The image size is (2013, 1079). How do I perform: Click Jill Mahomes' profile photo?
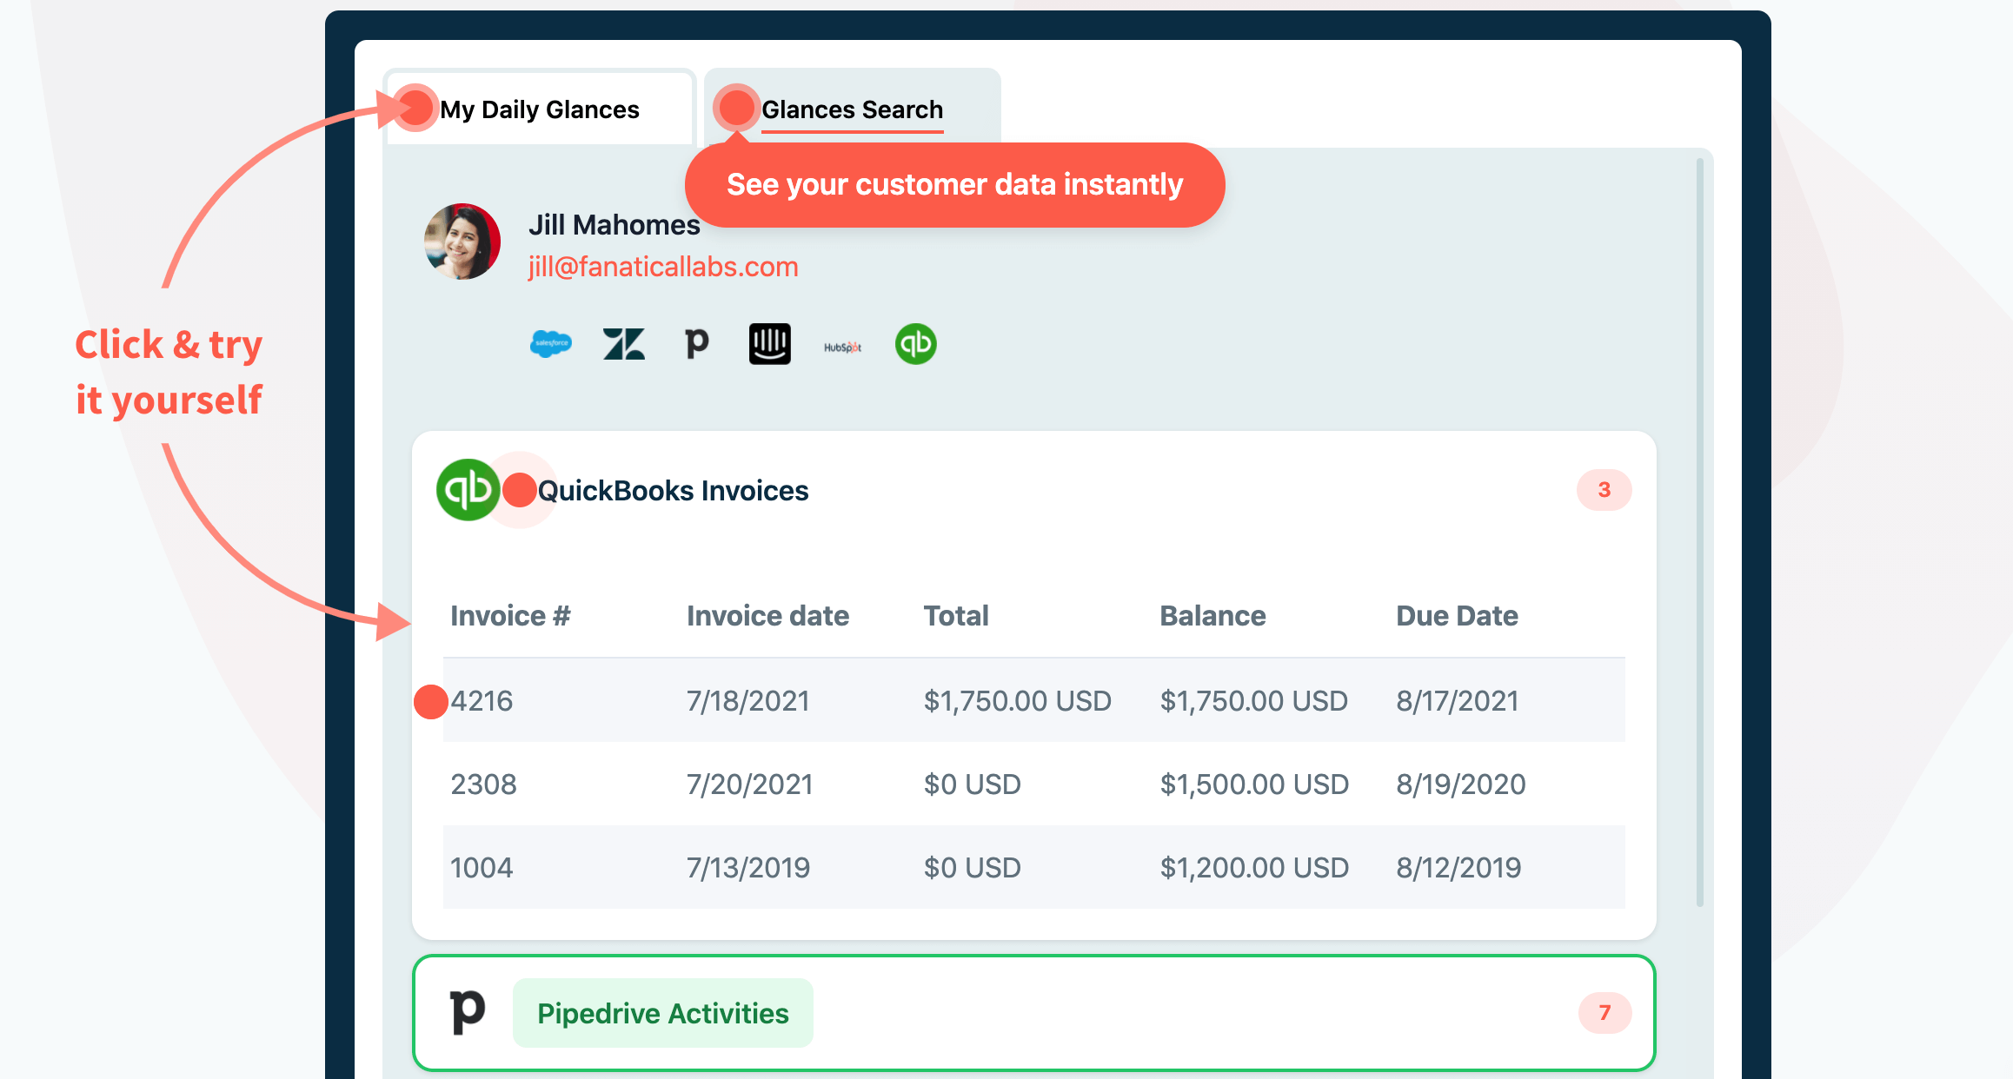pyautogui.click(x=462, y=242)
